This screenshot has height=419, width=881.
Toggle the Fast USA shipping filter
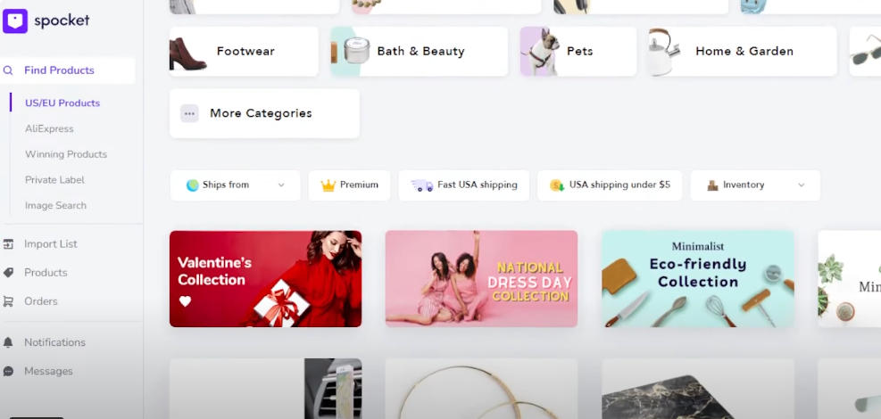464,185
